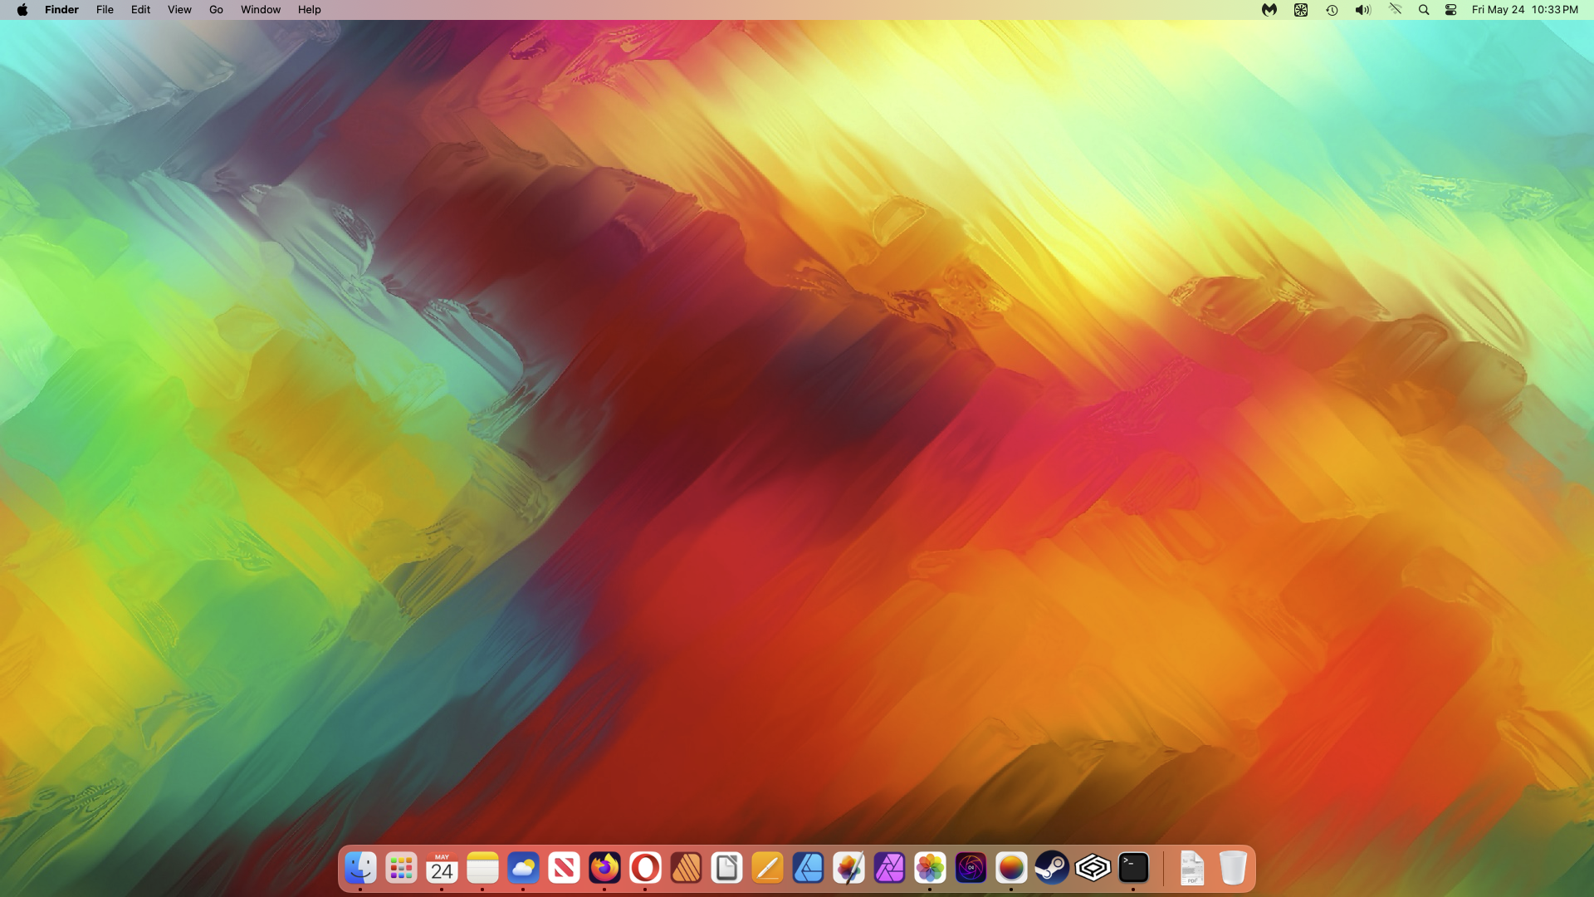
Task: Open Launchpad from the Dock
Action: click(401, 868)
